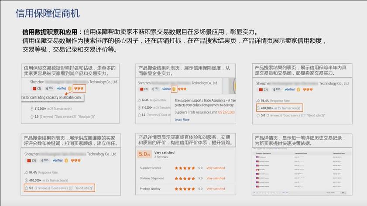Click the diamond icons in the top-right card
This screenshot has width=367, height=206.
pyautogui.click(x=308, y=89)
